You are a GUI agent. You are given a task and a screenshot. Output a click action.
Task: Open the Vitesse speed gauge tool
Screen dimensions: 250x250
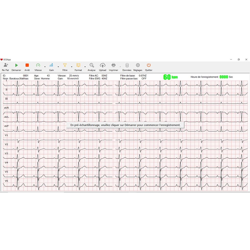(x=38, y=65)
